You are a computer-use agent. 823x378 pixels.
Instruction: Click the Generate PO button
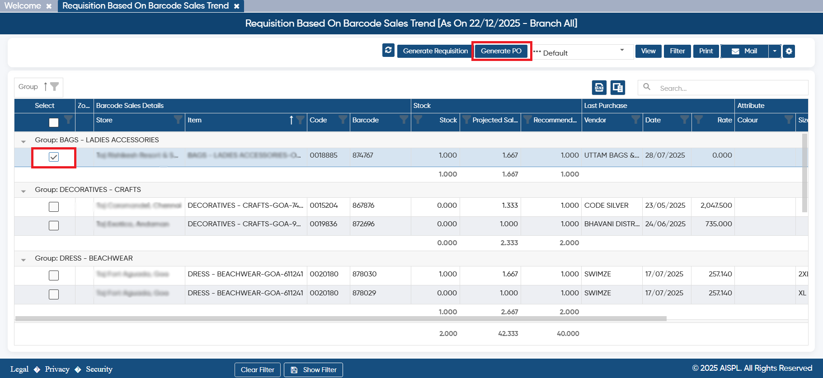pyautogui.click(x=501, y=51)
